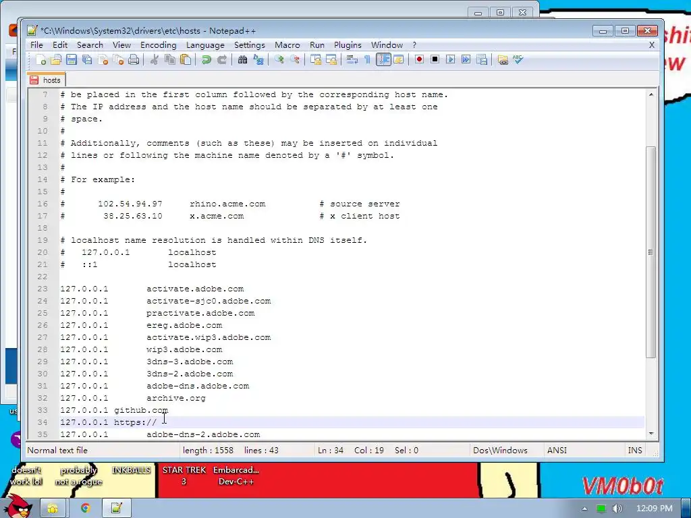
Task: Open the View menu
Action: (121, 45)
